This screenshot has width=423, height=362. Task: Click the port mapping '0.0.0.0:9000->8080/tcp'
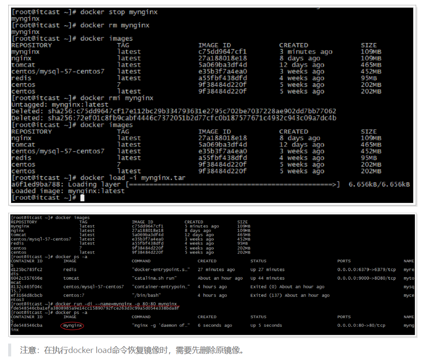(366, 278)
